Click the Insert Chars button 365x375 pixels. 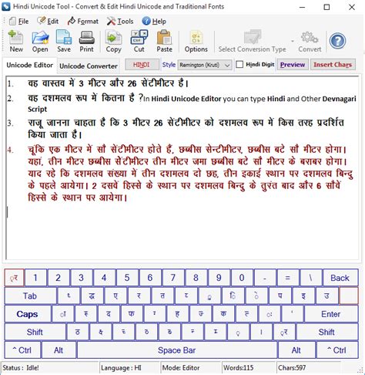[333, 65]
